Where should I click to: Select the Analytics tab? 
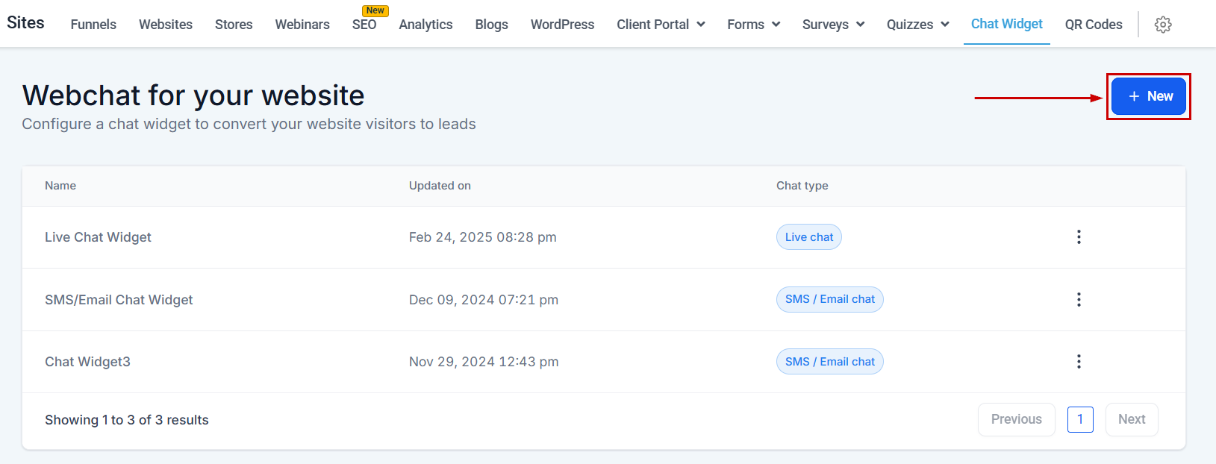click(x=425, y=25)
